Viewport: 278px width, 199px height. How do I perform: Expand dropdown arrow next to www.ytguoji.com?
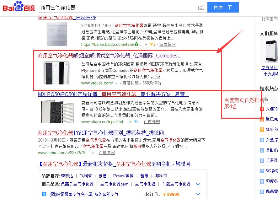click(x=116, y=83)
